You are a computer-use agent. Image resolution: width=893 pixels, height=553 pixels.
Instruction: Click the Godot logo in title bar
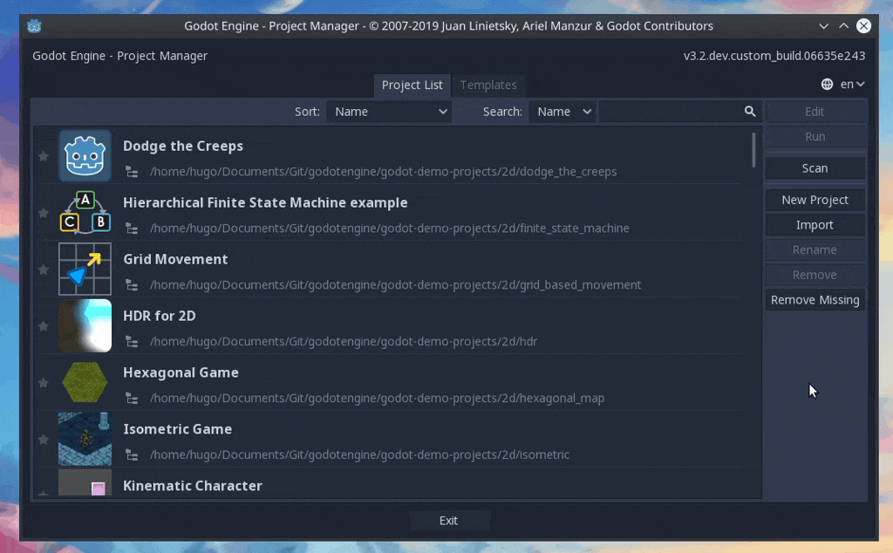34,26
